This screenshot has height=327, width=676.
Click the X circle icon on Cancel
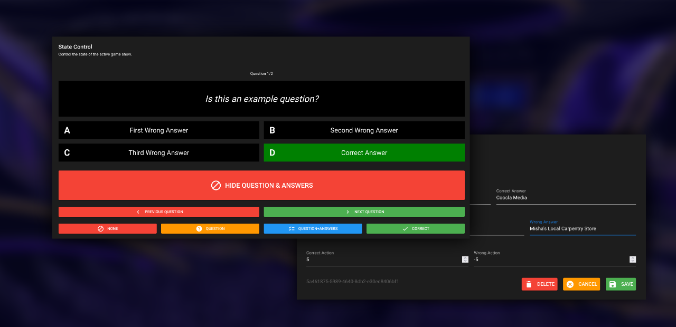tap(570, 284)
